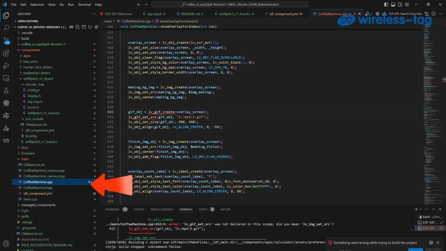The height and width of the screenshot is (251, 446).
Task: Expand the OPEN EDITORS section
Action: [x=28, y=21]
